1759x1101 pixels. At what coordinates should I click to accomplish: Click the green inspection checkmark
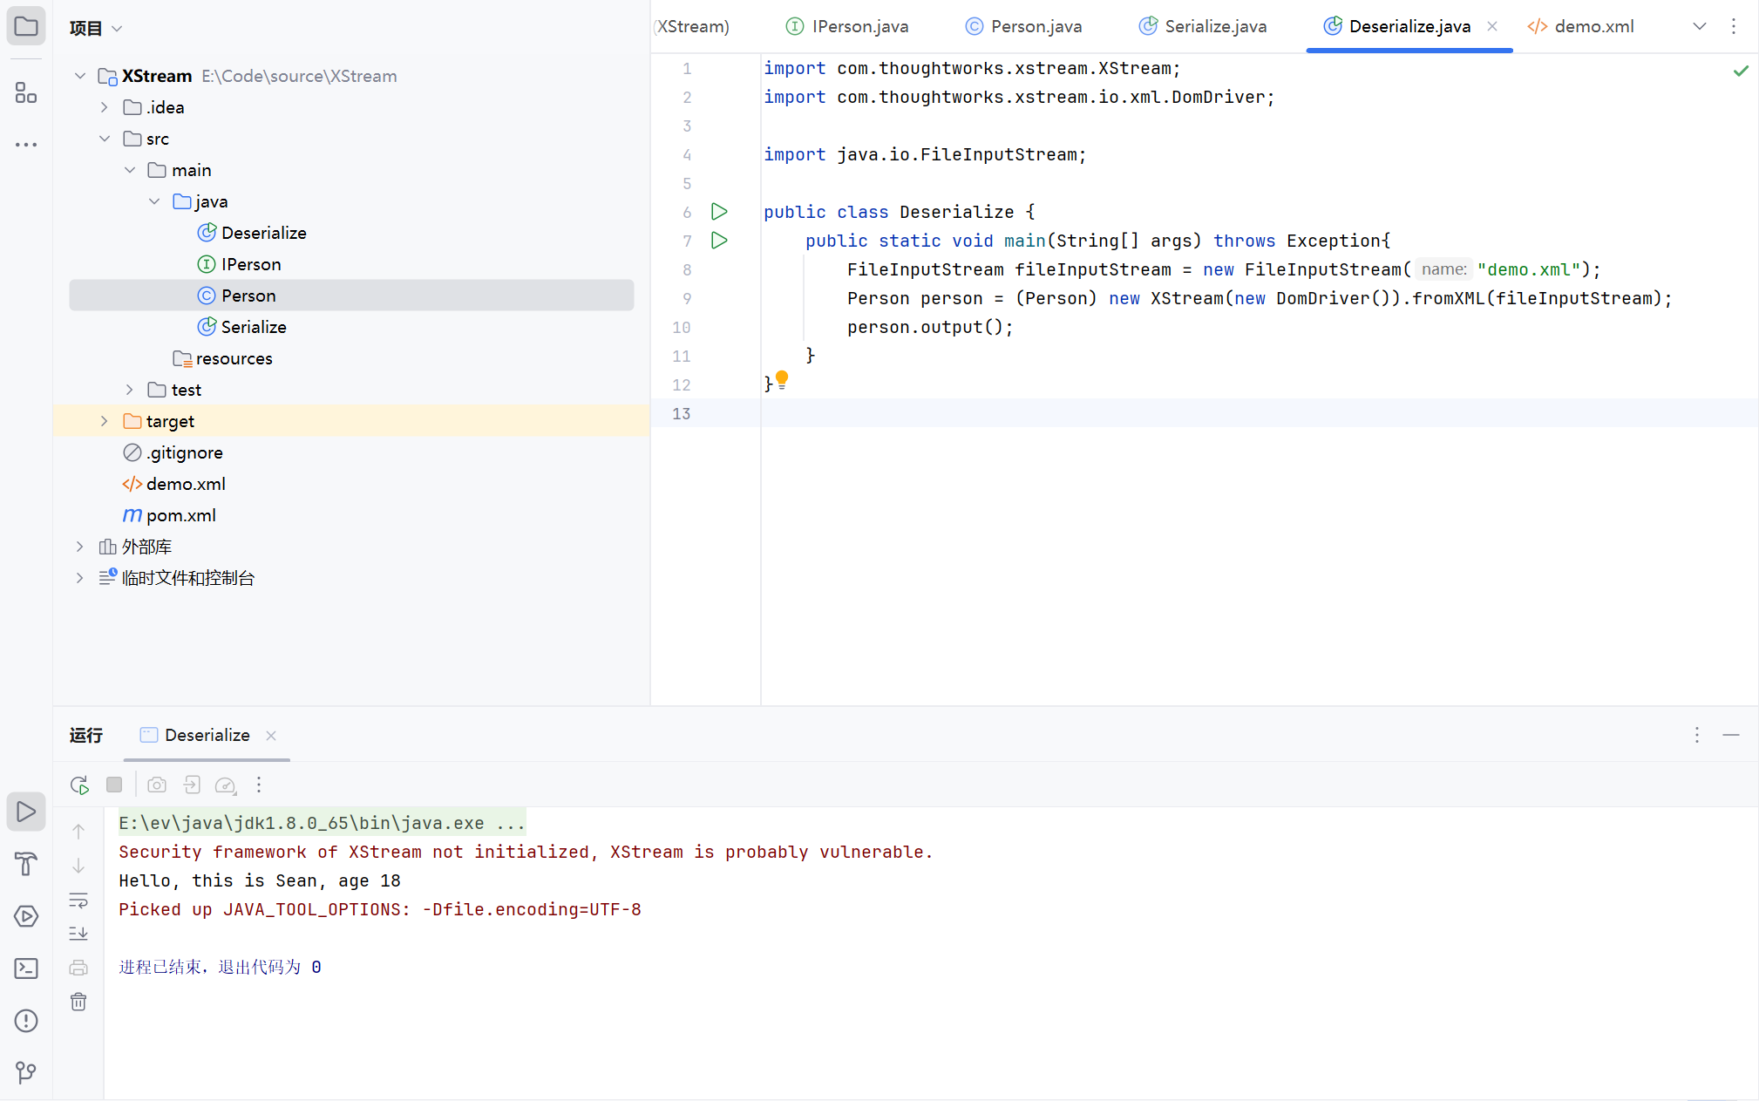pos(1741,71)
